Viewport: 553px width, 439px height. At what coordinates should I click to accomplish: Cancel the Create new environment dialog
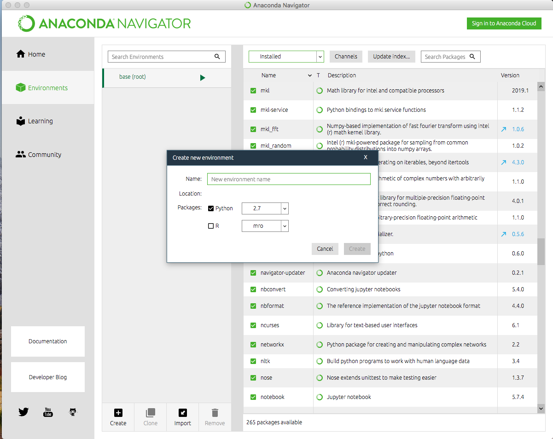325,249
